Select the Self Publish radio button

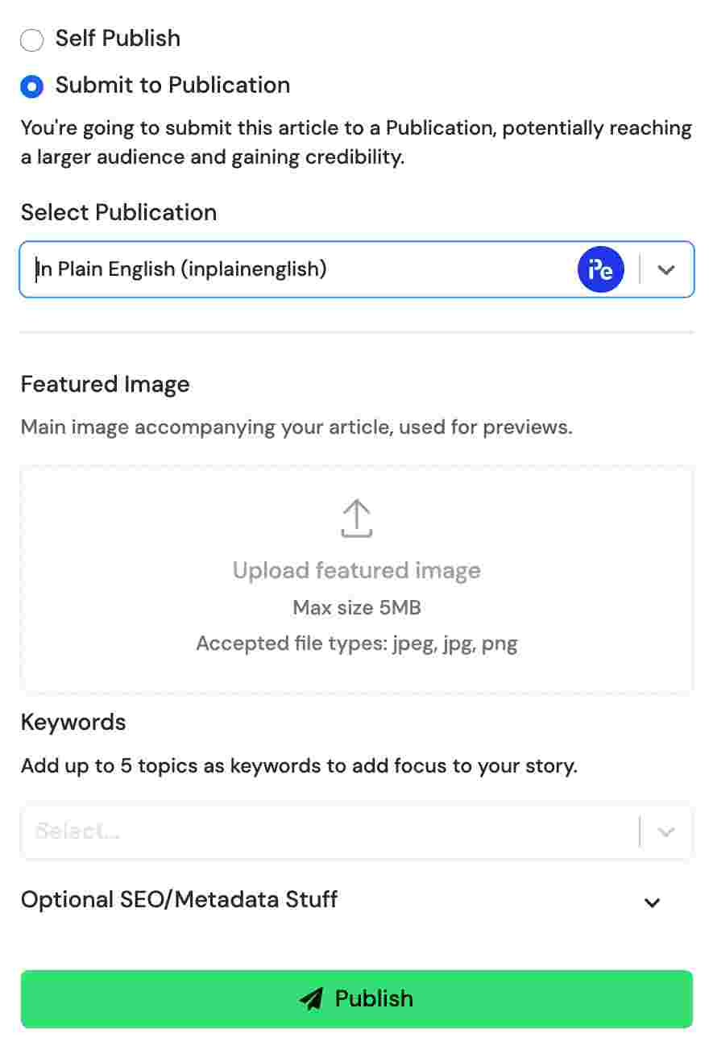[x=32, y=40]
